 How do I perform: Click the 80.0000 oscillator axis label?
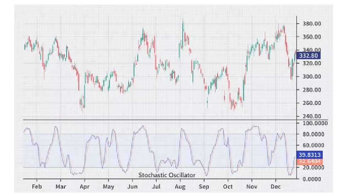click(313, 134)
